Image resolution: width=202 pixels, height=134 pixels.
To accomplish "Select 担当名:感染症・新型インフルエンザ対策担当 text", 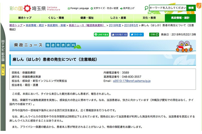I will point(39,81).
